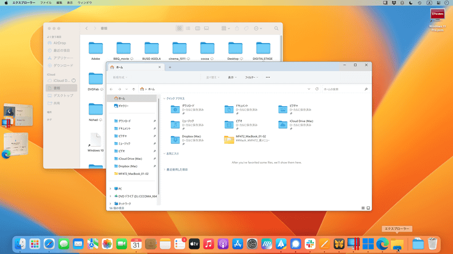Image resolution: width=453 pixels, height=254 pixels.
Task: Open the Music quick access folder
Action: [187, 125]
